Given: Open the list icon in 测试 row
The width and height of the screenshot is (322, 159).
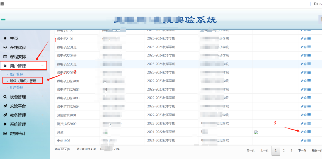Looking at the screenshot, I should coord(309,132).
